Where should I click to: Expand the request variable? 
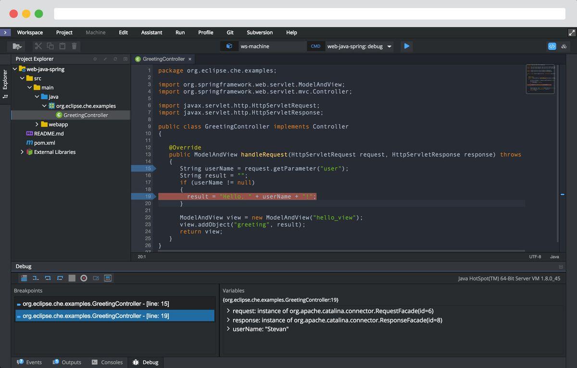(x=228, y=311)
